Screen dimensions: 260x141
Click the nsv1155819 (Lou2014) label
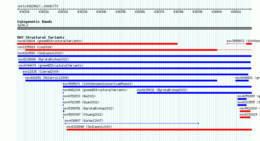pos(35,47)
